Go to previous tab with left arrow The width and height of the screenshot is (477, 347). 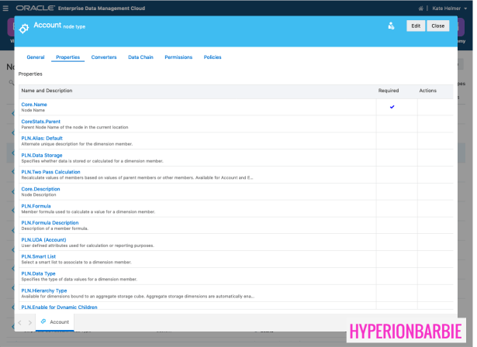coord(20,322)
